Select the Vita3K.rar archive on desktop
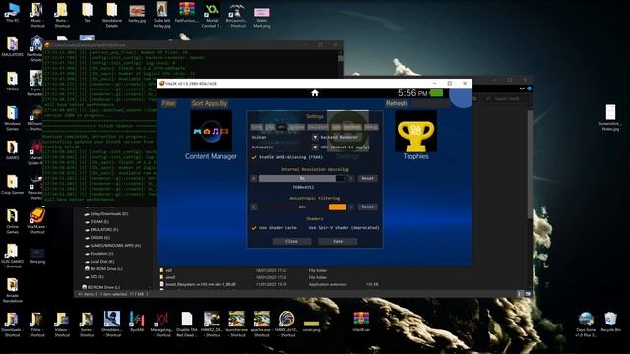Viewport: 630px width, 354px height. (361, 323)
